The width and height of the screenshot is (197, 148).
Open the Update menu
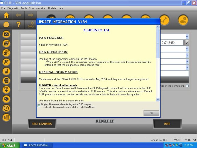(52, 8)
